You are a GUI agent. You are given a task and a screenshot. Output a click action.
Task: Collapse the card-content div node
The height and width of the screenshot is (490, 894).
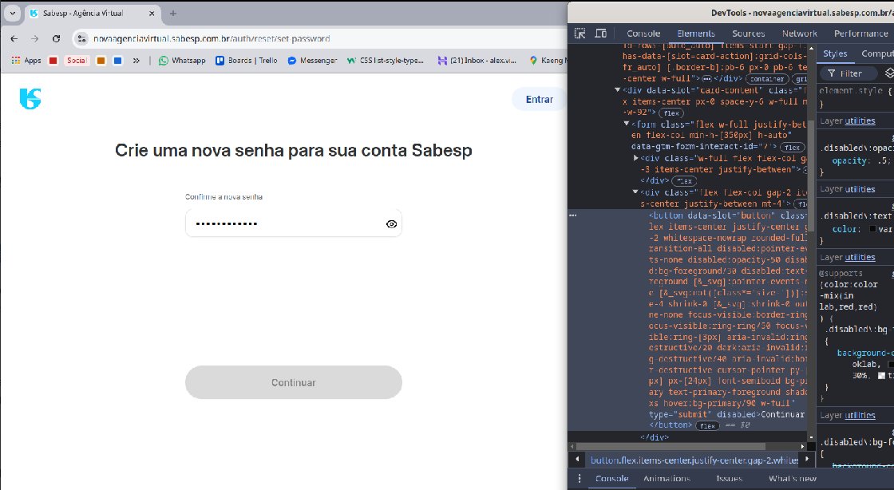pos(617,90)
